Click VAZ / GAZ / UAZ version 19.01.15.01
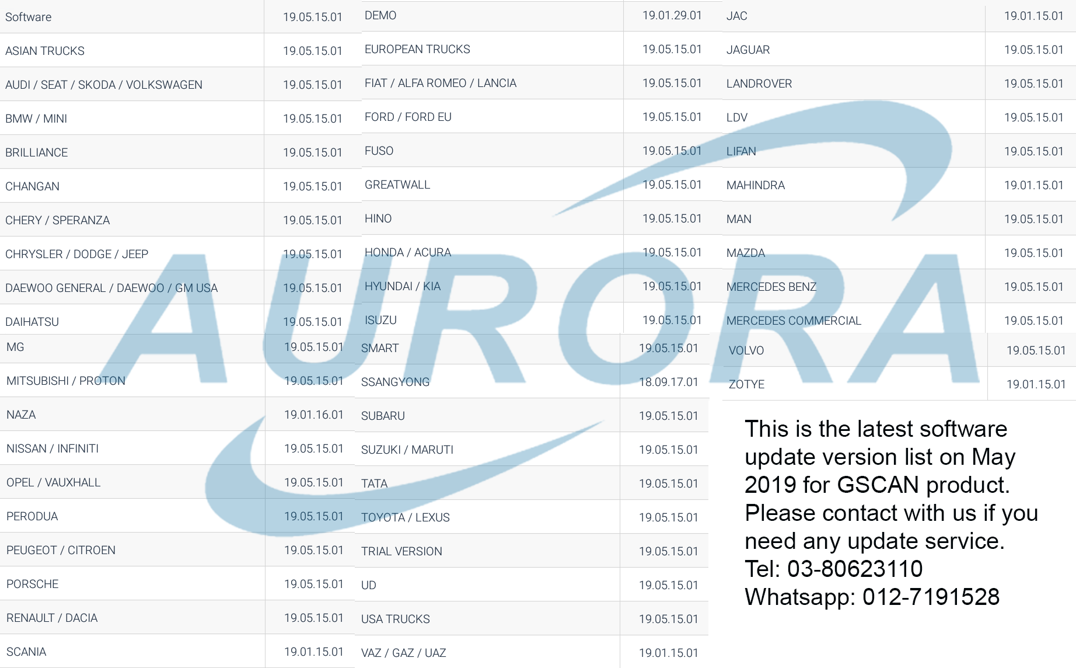The width and height of the screenshot is (1076, 668). (669, 653)
